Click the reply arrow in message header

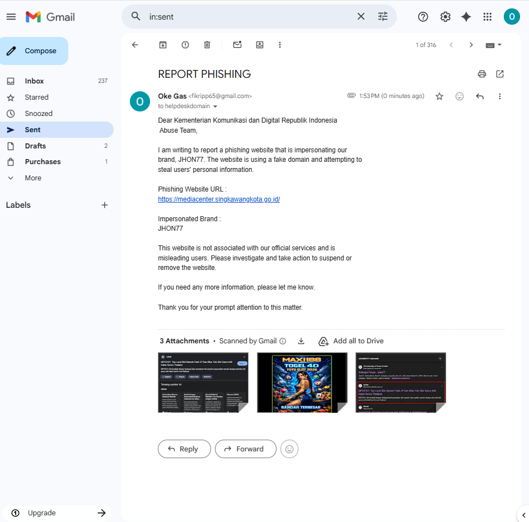480,96
